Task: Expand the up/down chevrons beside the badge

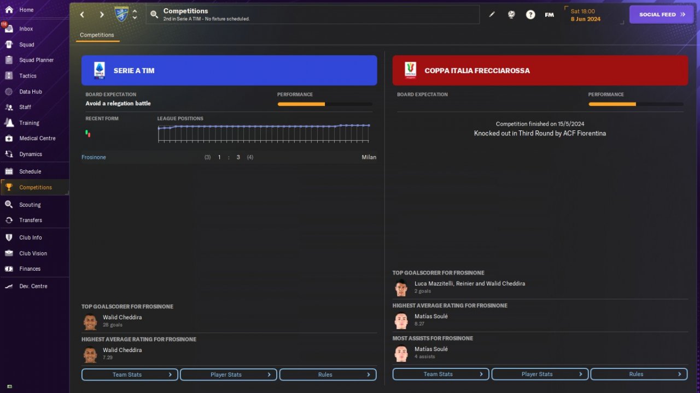Action: 135,14
